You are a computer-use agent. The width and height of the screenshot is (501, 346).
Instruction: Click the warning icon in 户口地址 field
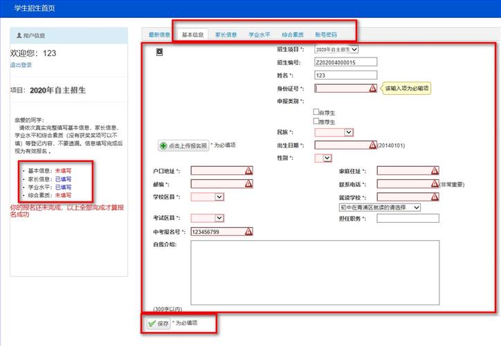[x=248, y=171]
